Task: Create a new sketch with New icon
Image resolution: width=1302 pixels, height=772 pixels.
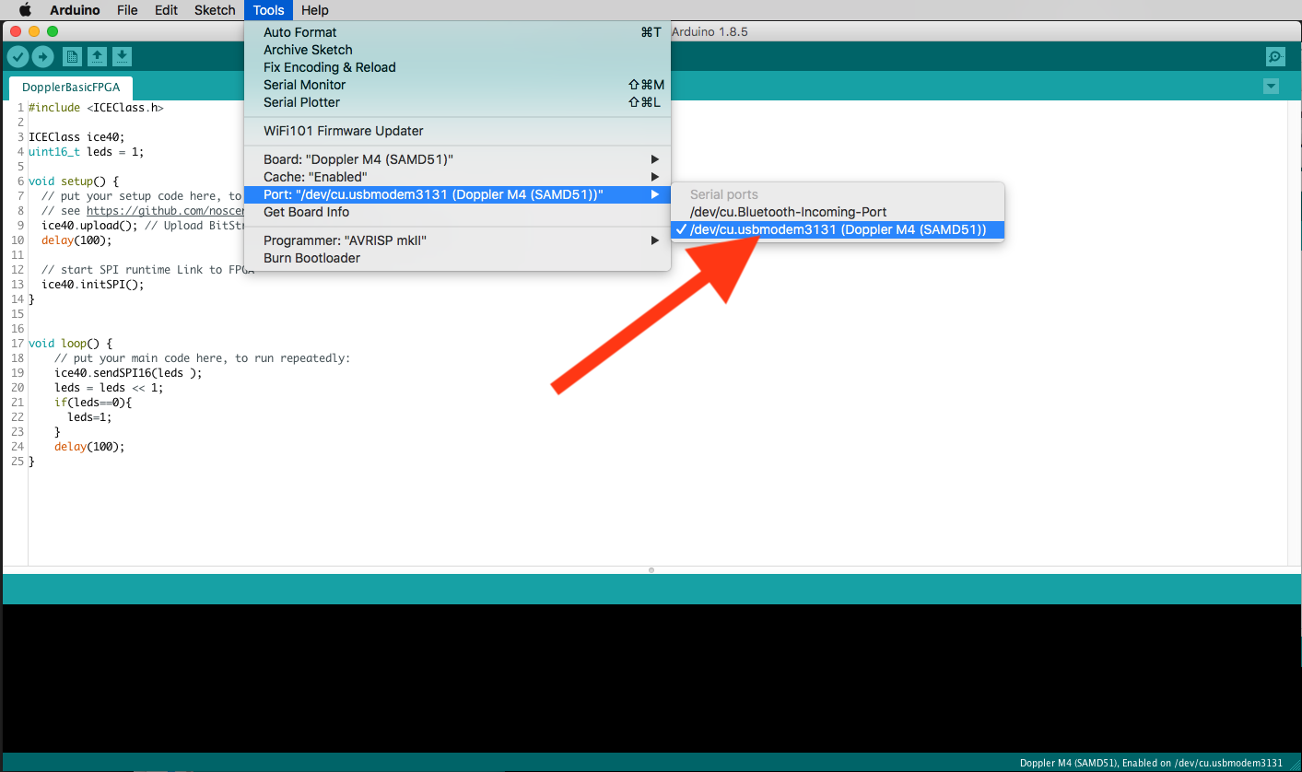Action: pyautogui.click(x=72, y=57)
